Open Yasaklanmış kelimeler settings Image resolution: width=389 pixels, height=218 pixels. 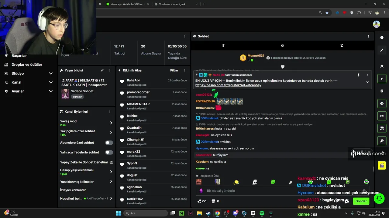point(87,182)
